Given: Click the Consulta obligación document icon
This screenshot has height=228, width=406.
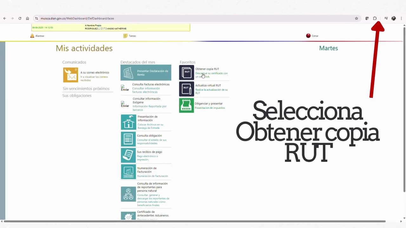Looking at the screenshot, I should (x=128, y=139).
